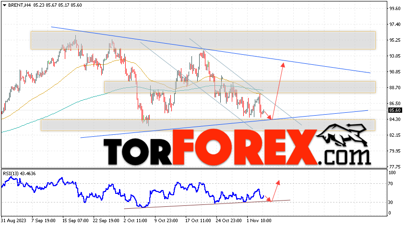The height and width of the screenshot is (226, 406).
Task: Click the chart menu triangle beside BRENT,H4
Action: click(4, 5)
